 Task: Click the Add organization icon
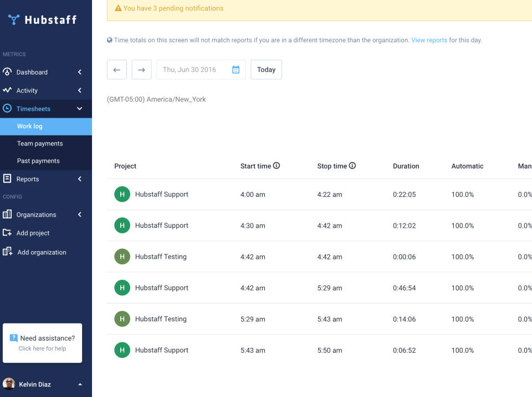point(7,252)
